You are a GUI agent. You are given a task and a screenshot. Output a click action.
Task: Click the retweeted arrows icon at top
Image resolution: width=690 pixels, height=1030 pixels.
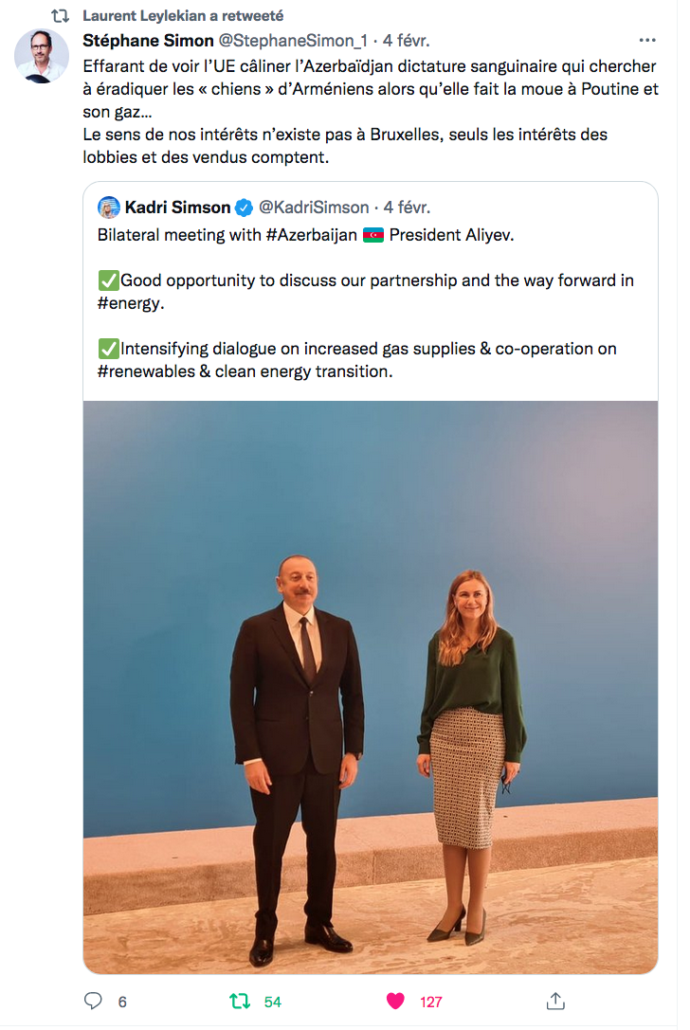click(60, 16)
